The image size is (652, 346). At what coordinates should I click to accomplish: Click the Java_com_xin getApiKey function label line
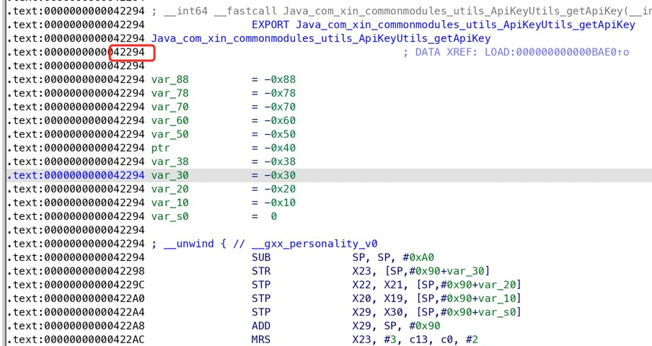(x=321, y=38)
